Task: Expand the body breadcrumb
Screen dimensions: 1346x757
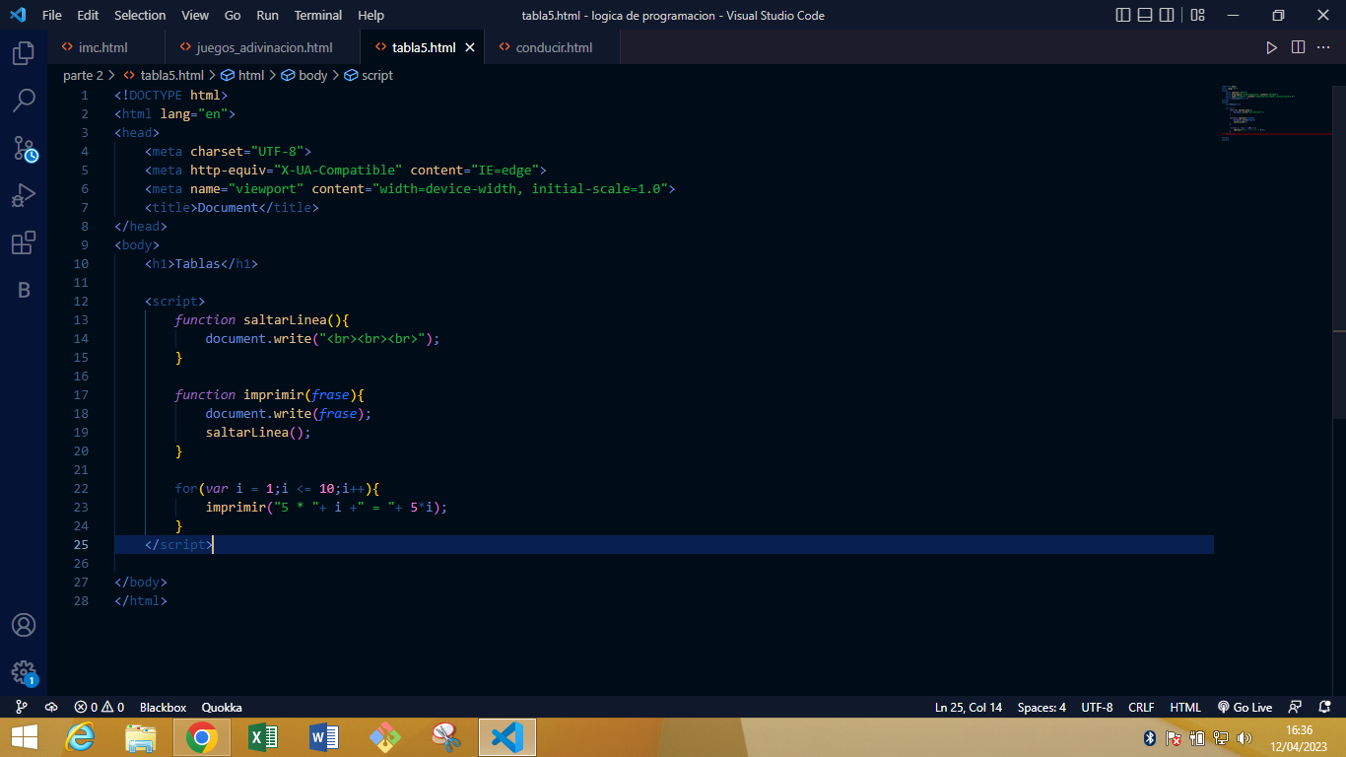Action: [x=304, y=75]
